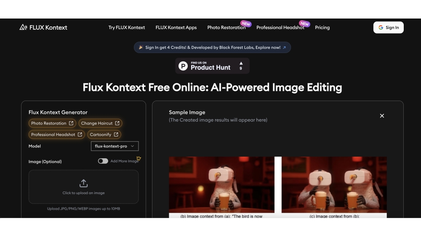Click the Google icon in Sign In
This screenshot has height=237, width=421.
(381, 27)
